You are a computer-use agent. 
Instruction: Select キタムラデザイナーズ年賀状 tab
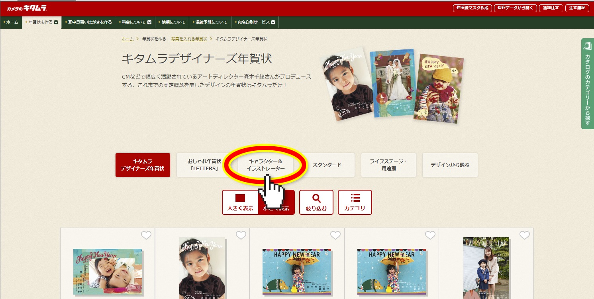[x=143, y=165]
